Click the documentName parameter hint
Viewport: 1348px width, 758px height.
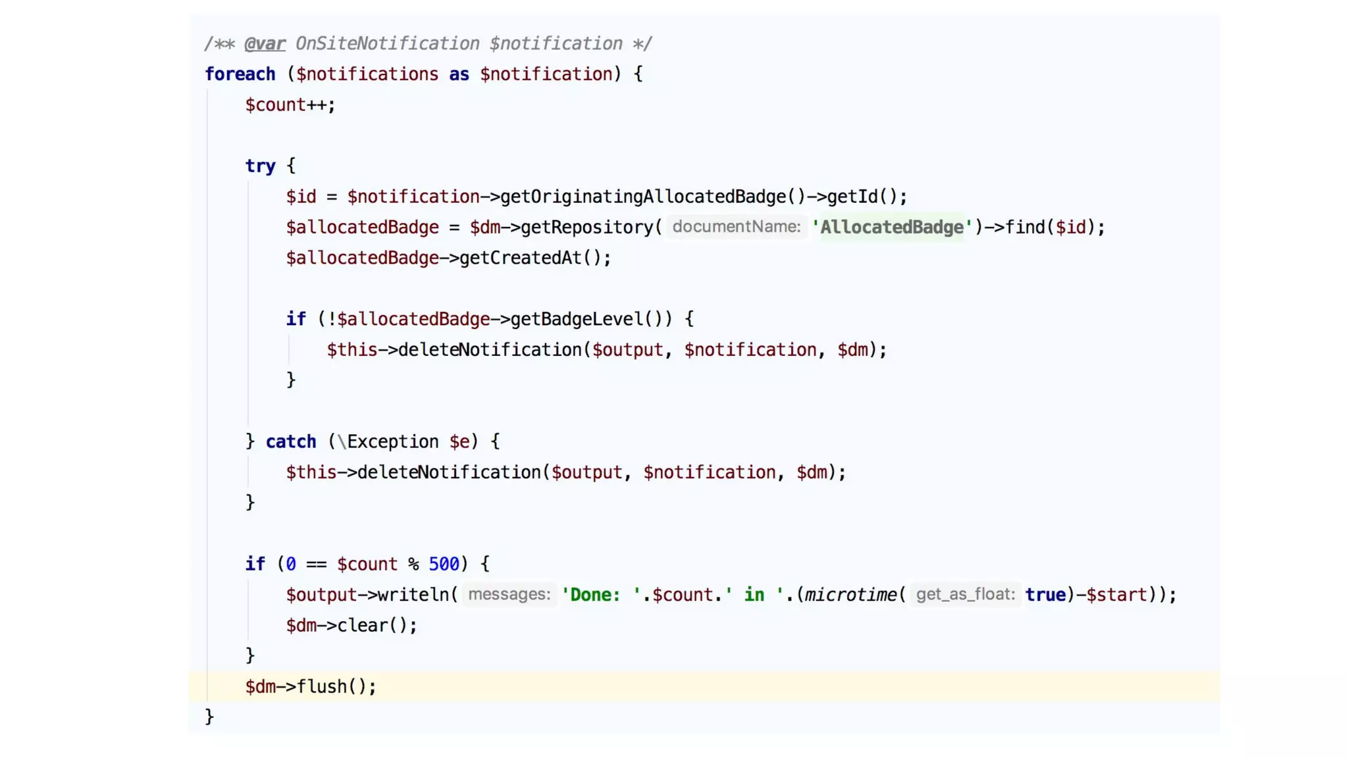click(736, 227)
